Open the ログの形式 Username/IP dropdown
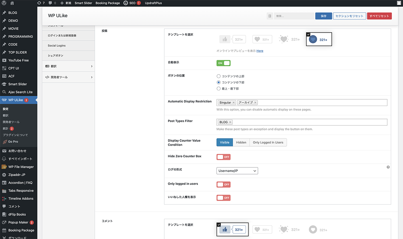Screen dimensions: 403x239 click(237, 171)
